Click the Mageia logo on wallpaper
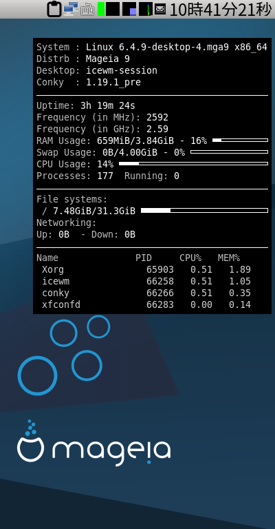Screen dimensions: 275x529 94,443
